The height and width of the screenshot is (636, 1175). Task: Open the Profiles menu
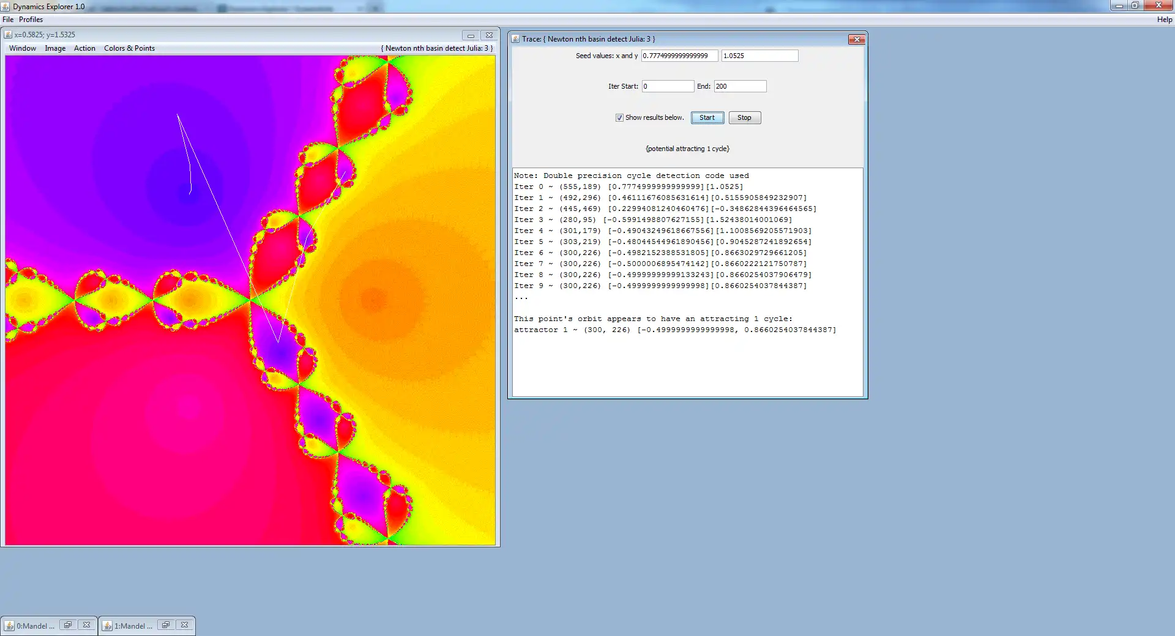(x=31, y=20)
